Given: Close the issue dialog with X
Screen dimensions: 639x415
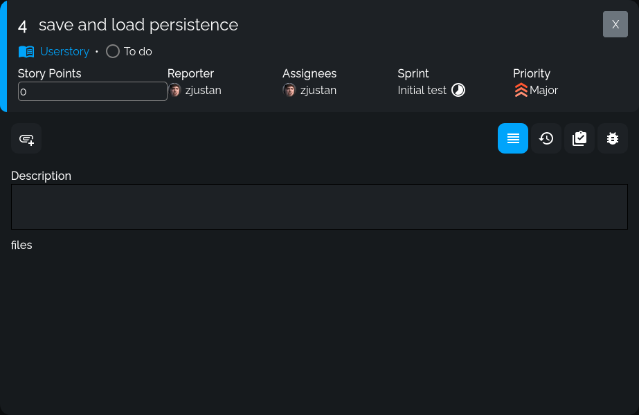Looking at the screenshot, I should click(615, 24).
